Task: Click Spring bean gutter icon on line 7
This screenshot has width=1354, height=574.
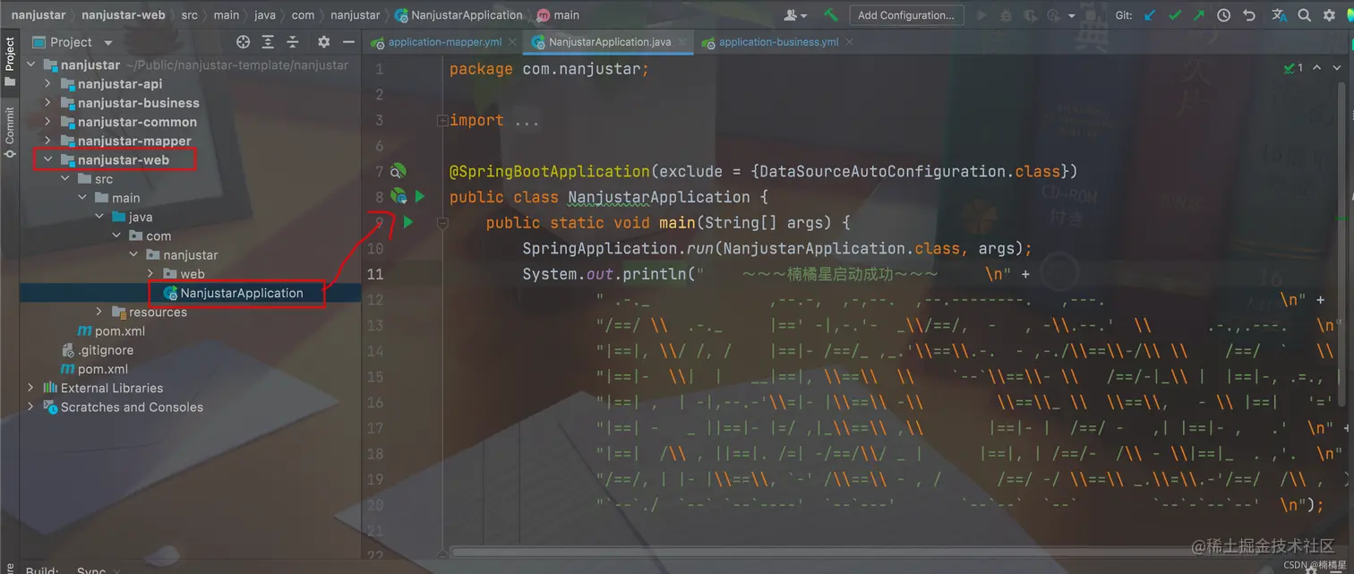Action: coord(398,171)
